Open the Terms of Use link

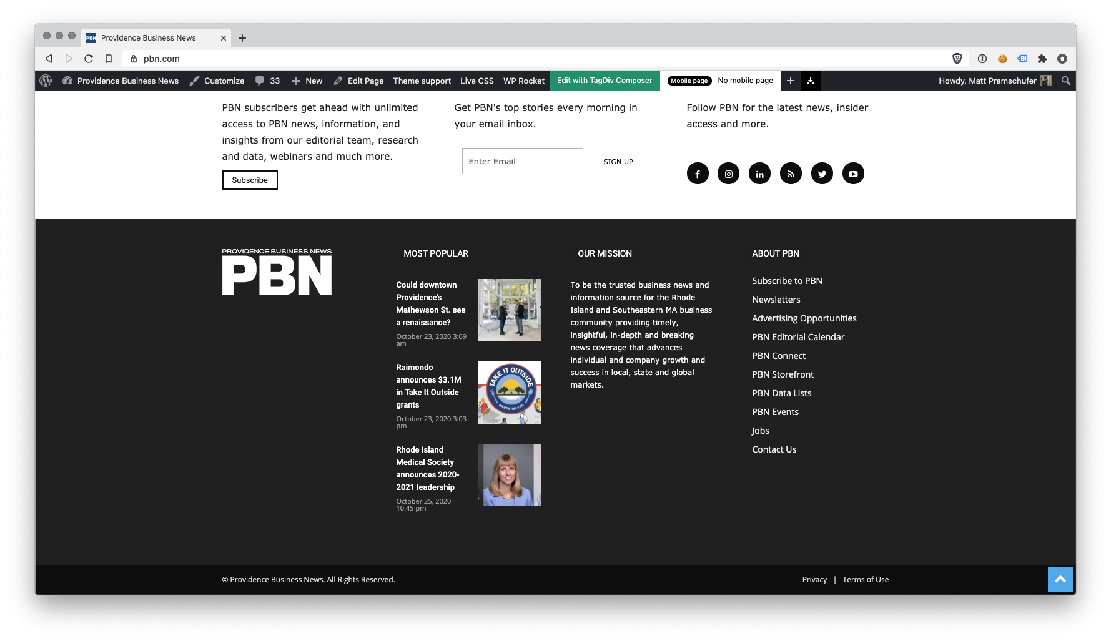[x=866, y=580]
